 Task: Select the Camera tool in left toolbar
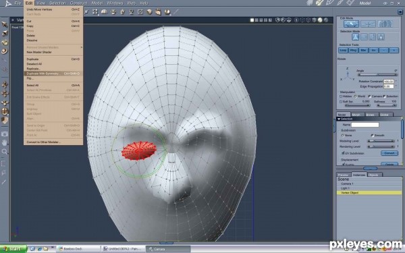pyautogui.click(x=5, y=134)
